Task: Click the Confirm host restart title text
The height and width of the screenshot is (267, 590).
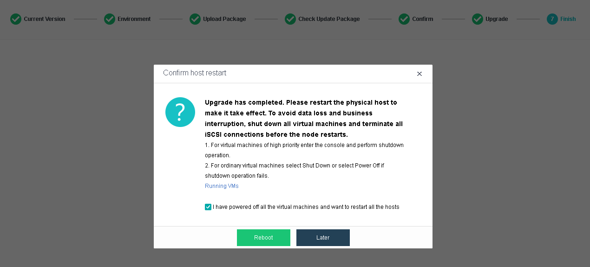Action: tap(195, 73)
